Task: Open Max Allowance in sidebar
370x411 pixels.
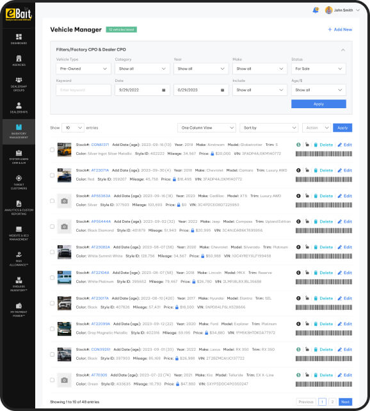Action: [x=19, y=259]
